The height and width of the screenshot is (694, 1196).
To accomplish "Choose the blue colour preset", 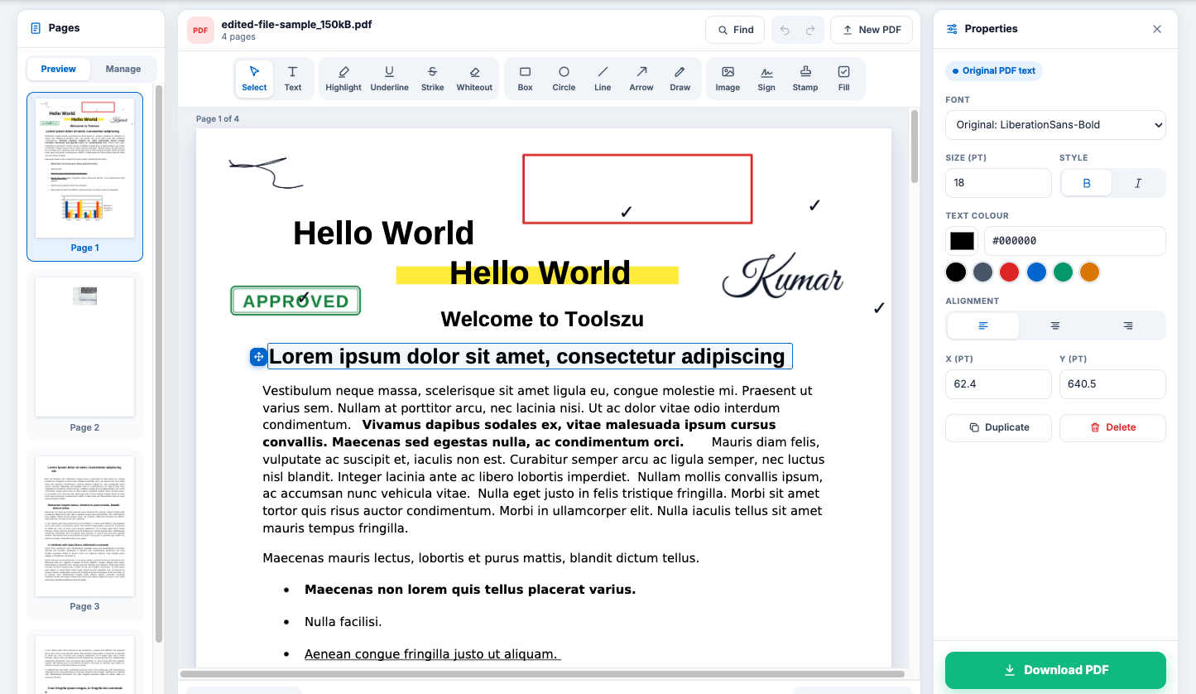I will pyautogui.click(x=1036, y=272).
